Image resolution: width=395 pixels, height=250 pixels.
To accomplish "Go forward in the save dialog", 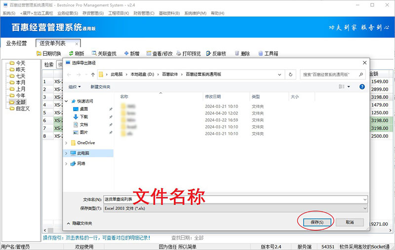I will point(79,74).
